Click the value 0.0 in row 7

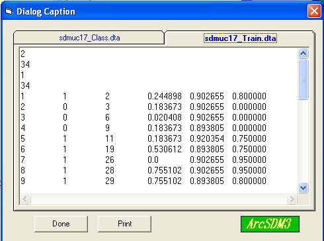click(x=153, y=160)
